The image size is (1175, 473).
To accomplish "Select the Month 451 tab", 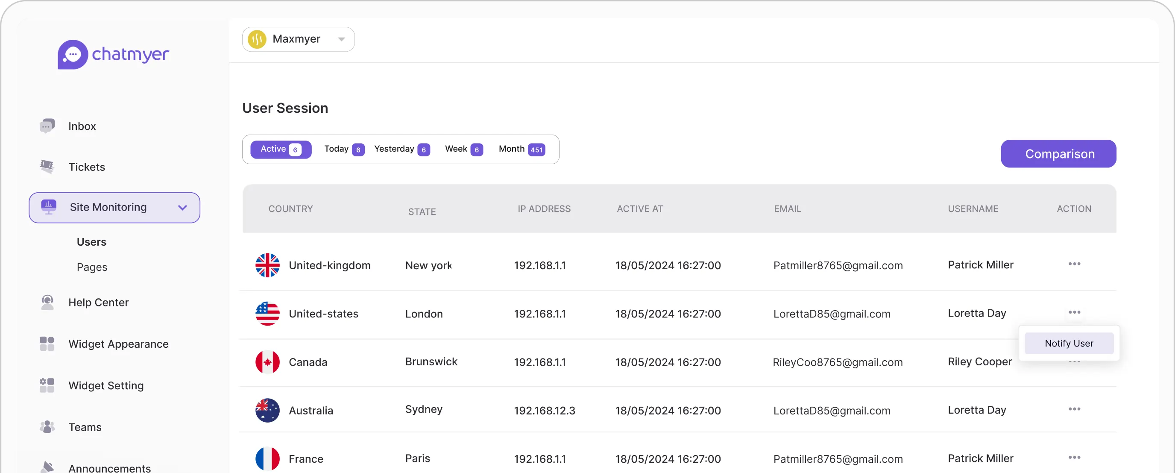I will click(522, 149).
